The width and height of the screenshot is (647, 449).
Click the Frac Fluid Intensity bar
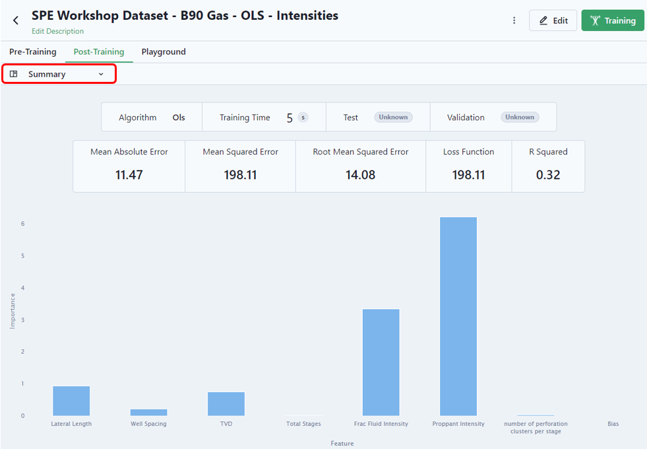pyautogui.click(x=381, y=363)
